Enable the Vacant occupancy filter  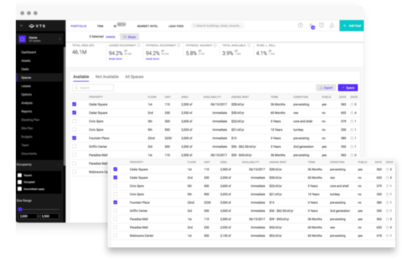tap(20, 175)
